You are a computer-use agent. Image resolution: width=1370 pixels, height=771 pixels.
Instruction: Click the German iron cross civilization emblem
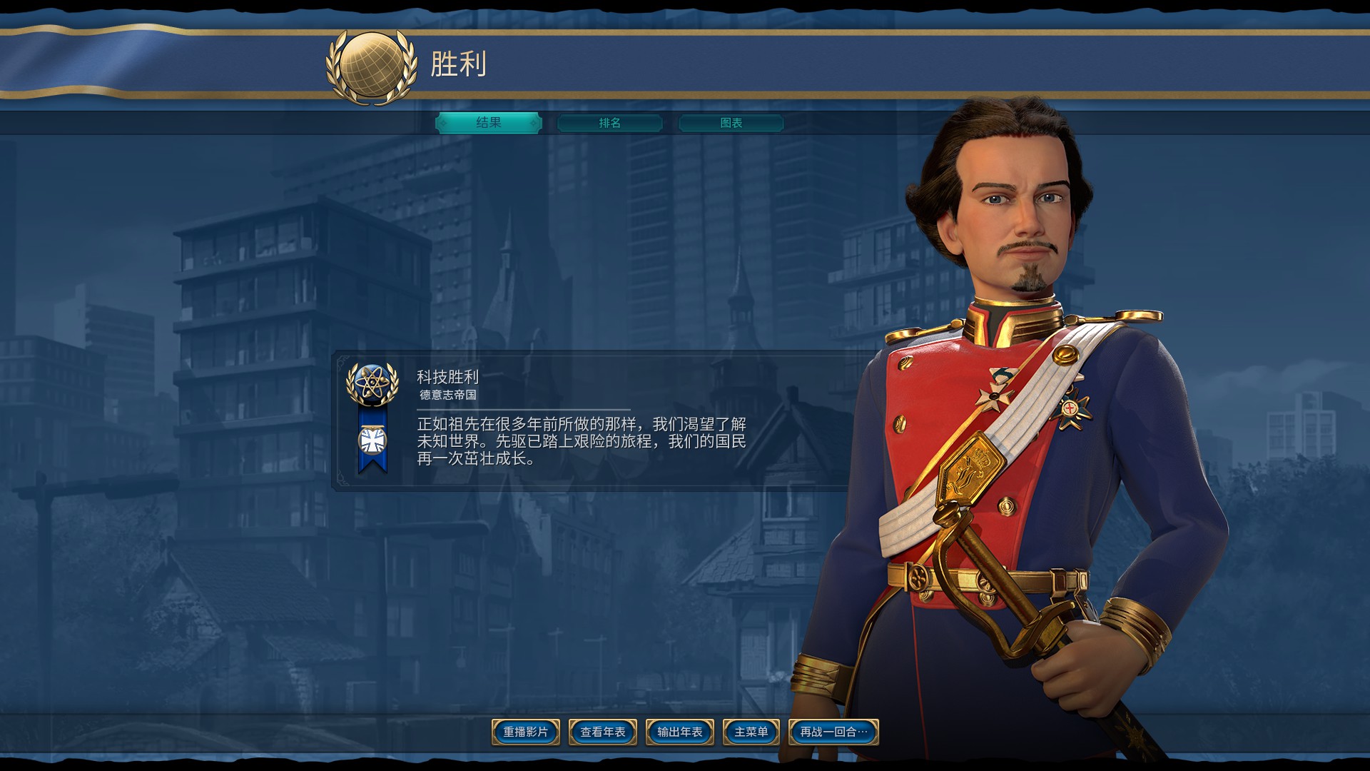(x=372, y=441)
